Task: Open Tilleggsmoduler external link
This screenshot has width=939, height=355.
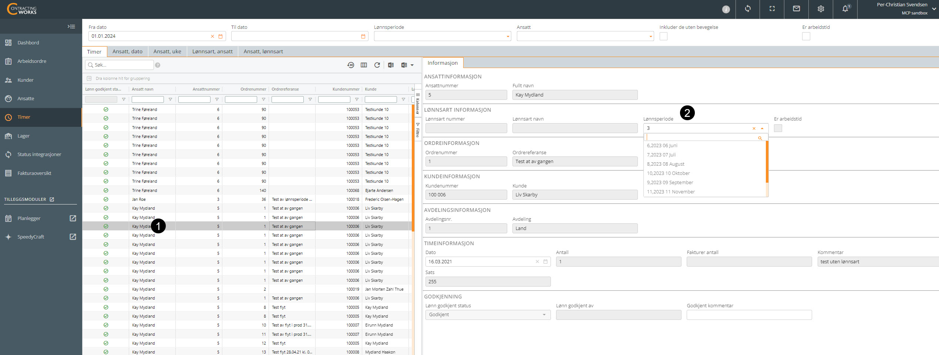Action: pyautogui.click(x=52, y=199)
